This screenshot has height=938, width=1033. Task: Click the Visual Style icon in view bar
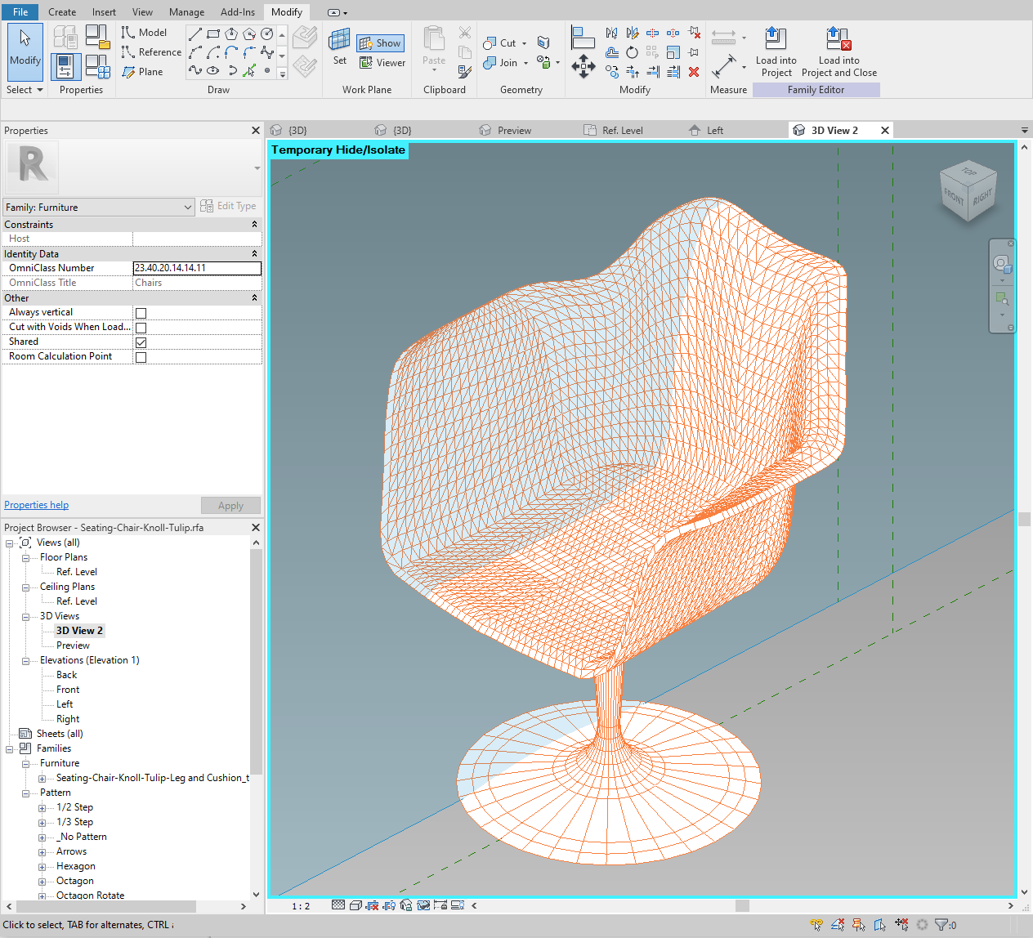[x=356, y=904]
